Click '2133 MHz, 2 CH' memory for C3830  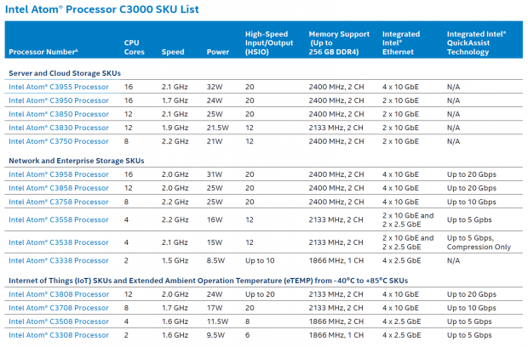point(336,128)
